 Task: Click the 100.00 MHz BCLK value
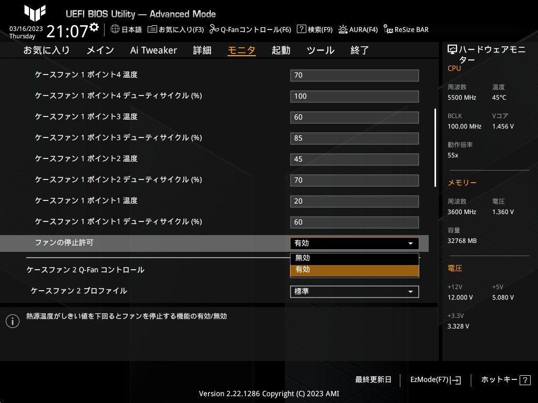click(x=464, y=126)
